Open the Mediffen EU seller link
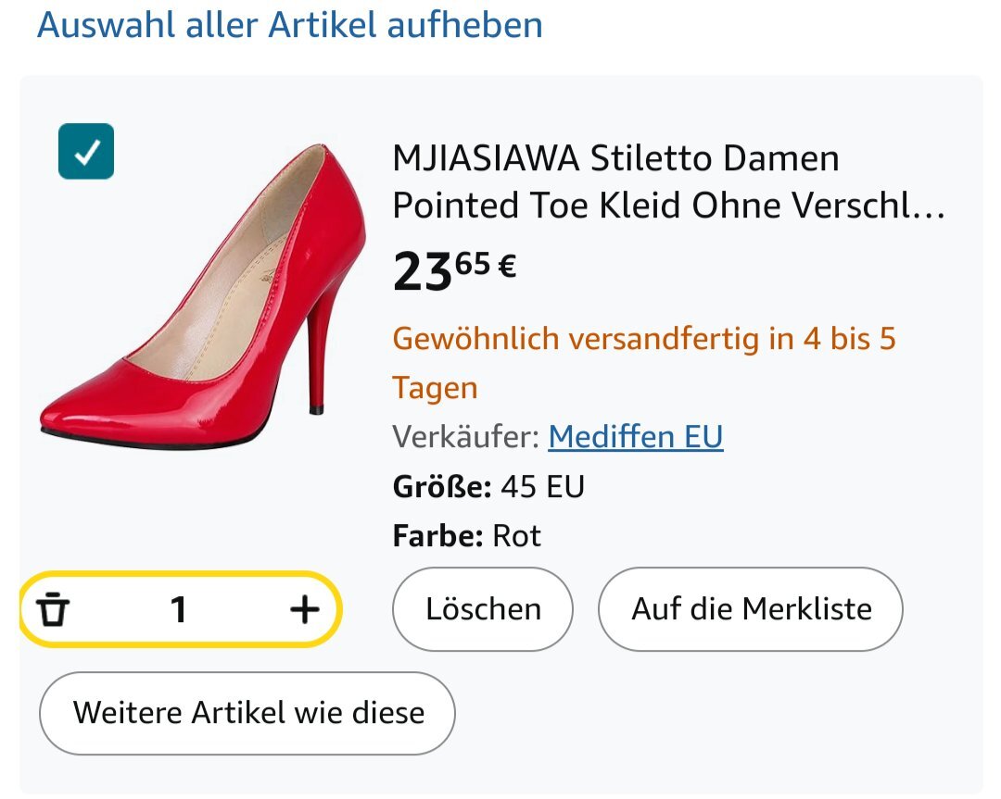Image resolution: width=1001 pixels, height=799 pixels. [635, 436]
